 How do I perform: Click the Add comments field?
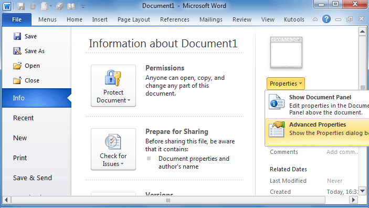click(342, 152)
